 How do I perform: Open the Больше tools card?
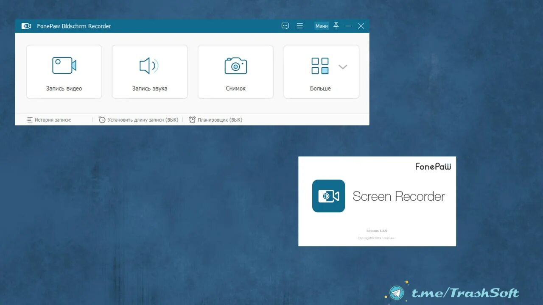pos(321,72)
